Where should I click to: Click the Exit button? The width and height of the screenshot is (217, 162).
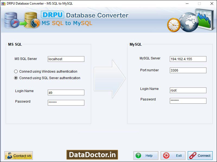pos(173,155)
